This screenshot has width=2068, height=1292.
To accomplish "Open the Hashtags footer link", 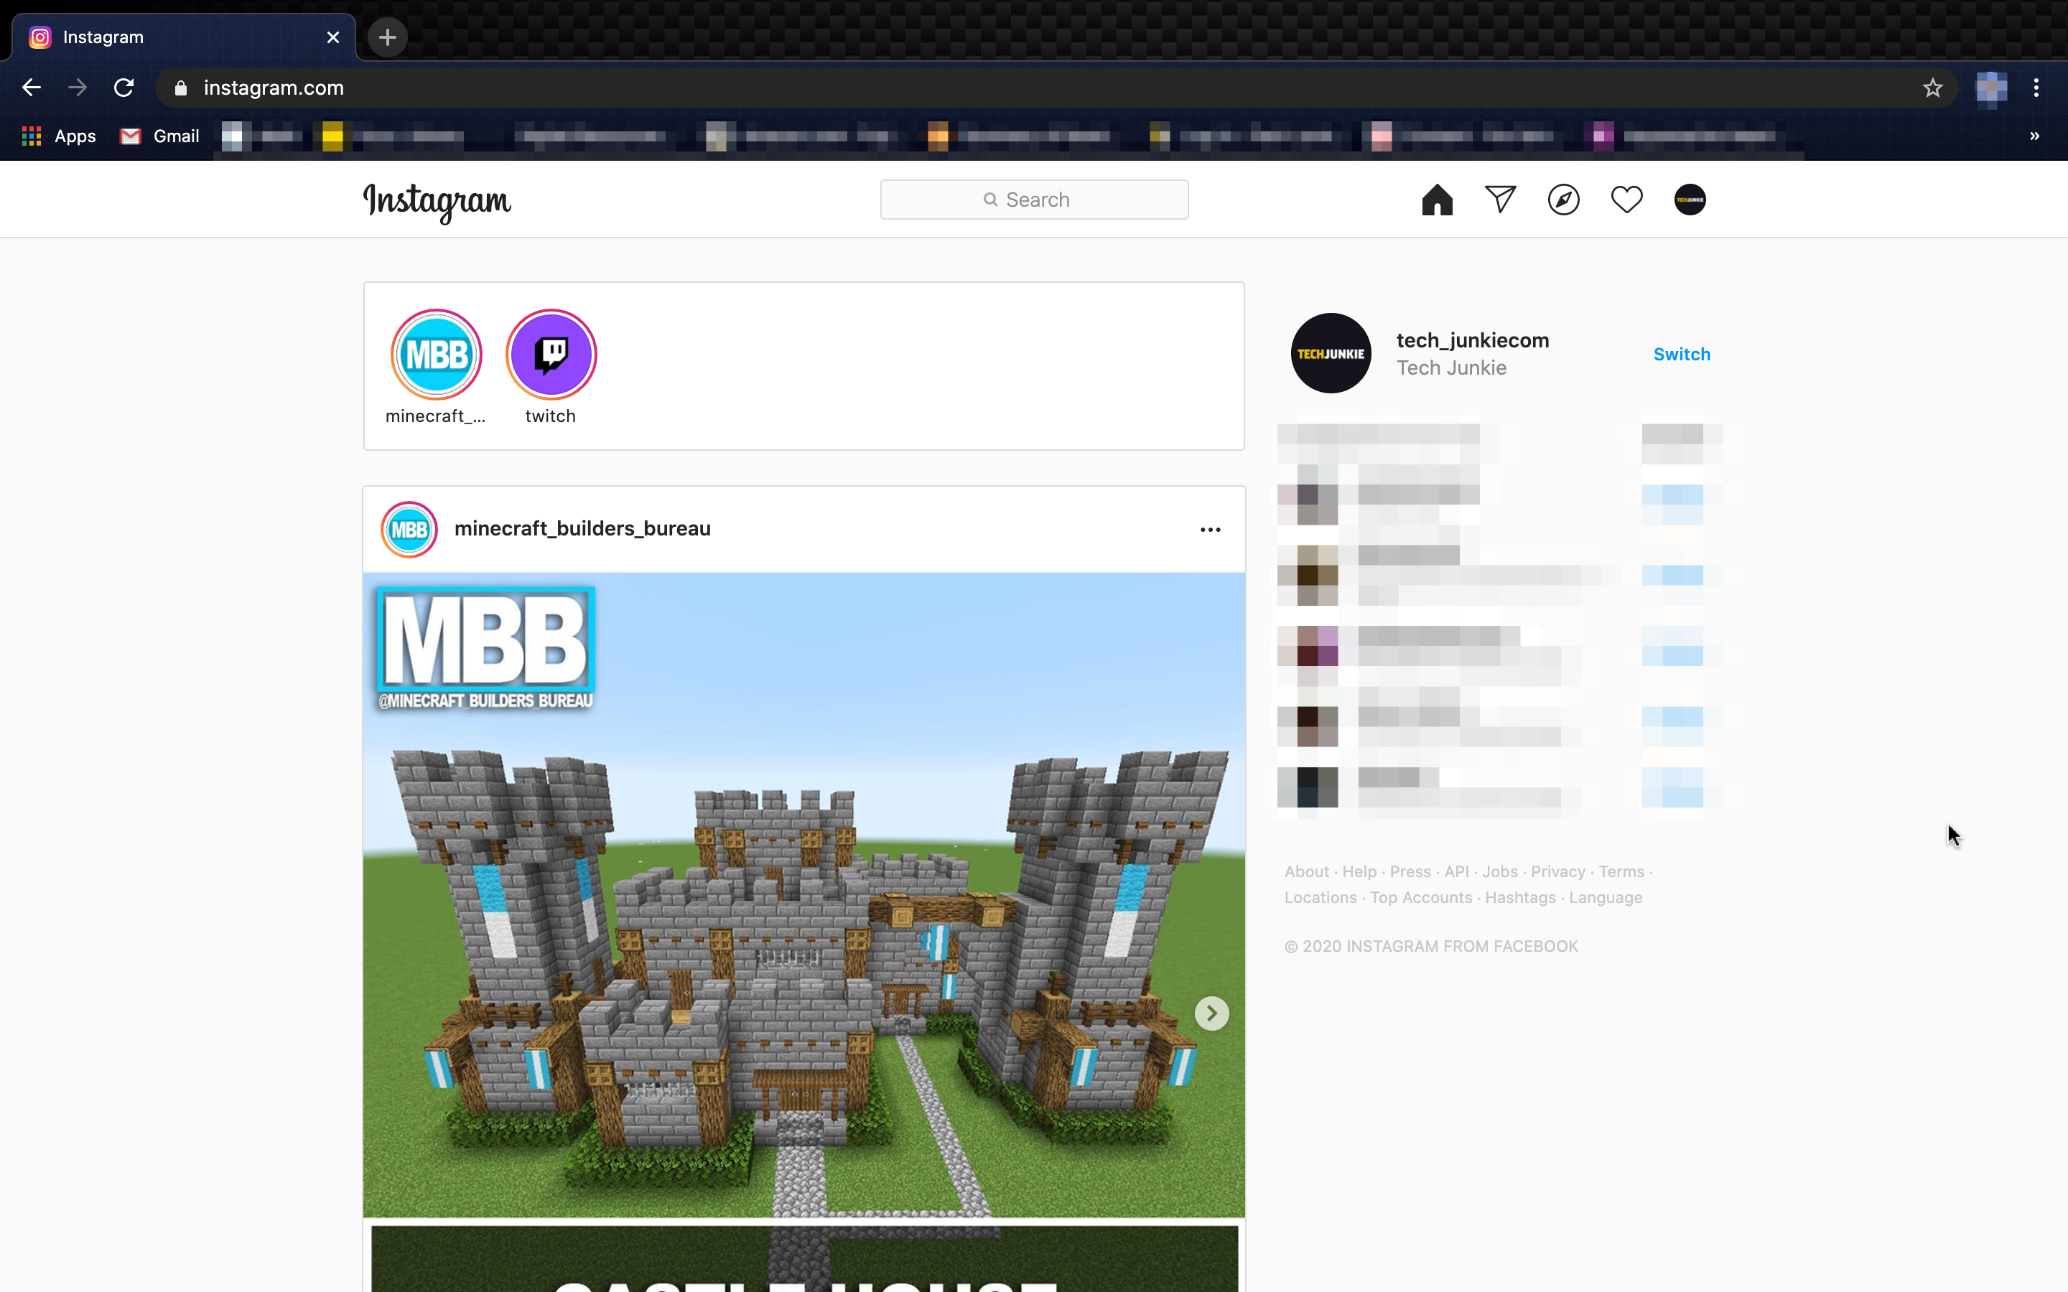I will pyautogui.click(x=1520, y=897).
